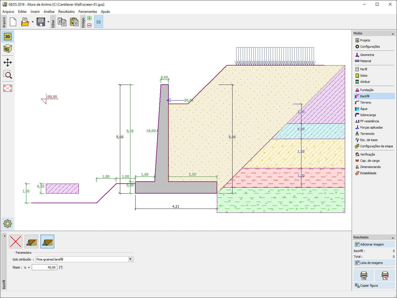Viewport: 397px width, 298px height.
Task: Open the Ferramentas menu
Action: pyautogui.click(x=87, y=12)
